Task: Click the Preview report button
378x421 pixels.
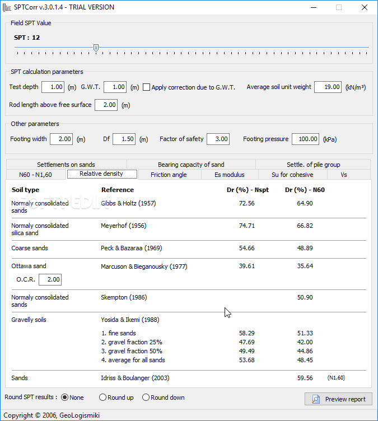Action: coord(338,399)
